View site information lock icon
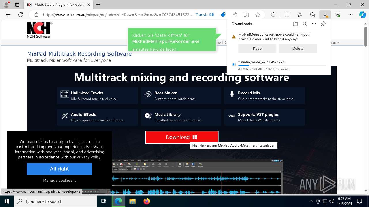This screenshot has height=207, width=369. [36, 15]
